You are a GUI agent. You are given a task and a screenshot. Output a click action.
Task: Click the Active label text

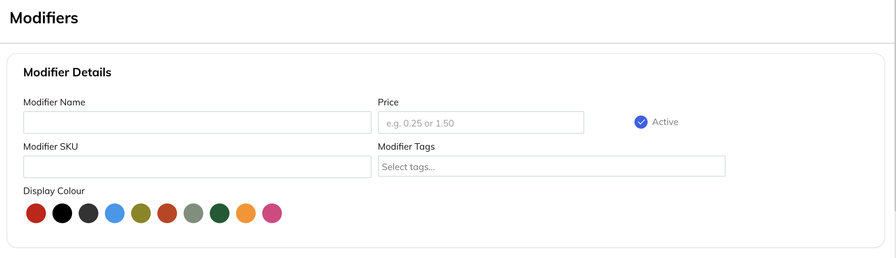pyautogui.click(x=665, y=122)
